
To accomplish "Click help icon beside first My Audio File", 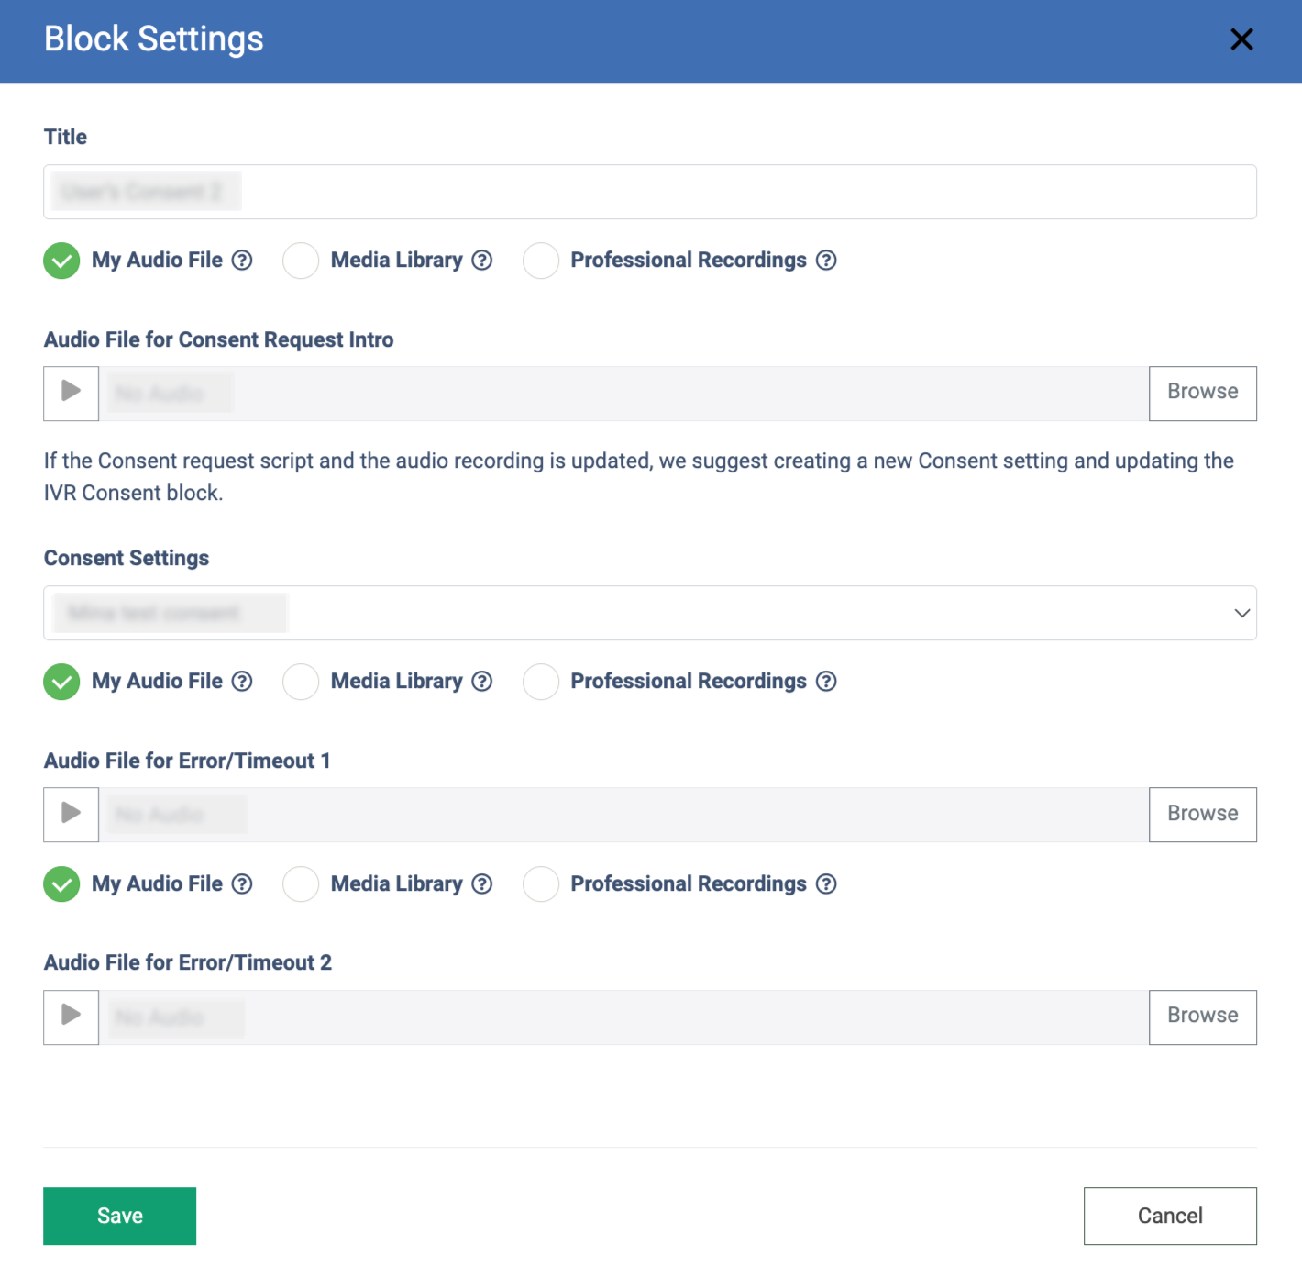I will pyautogui.click(x=242, y=261).
